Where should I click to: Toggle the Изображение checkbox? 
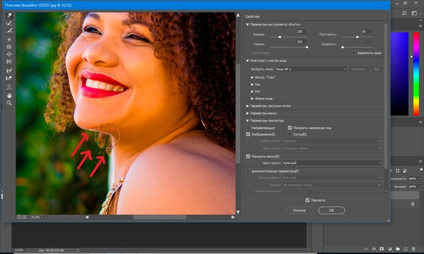248,134
